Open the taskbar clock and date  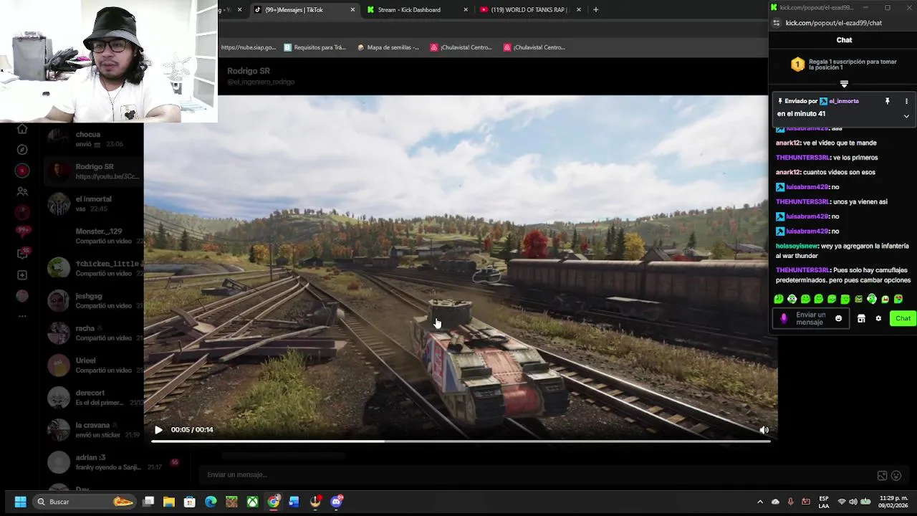pyautogui.click(x=892, y=502)
